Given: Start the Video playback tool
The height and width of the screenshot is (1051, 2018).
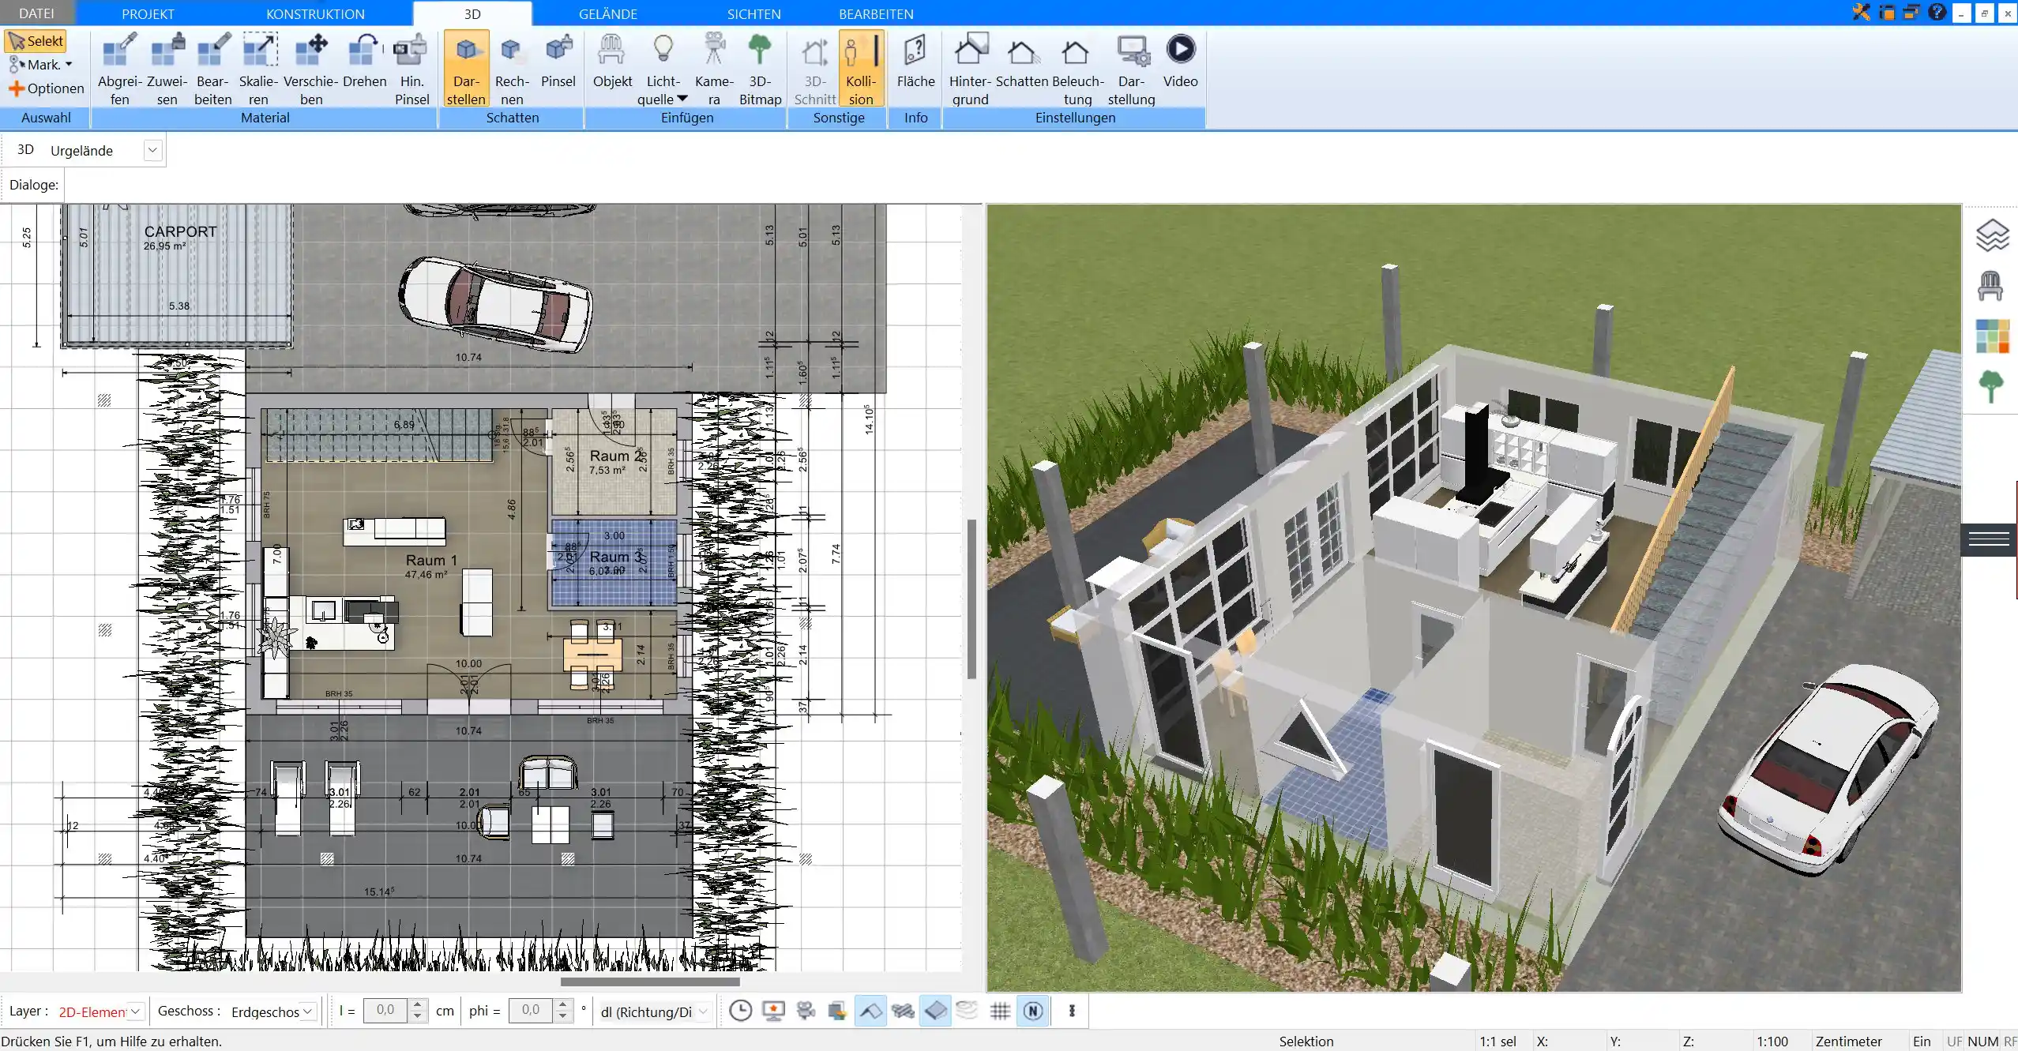Looking at the screenshot, I should [1180, 61].
